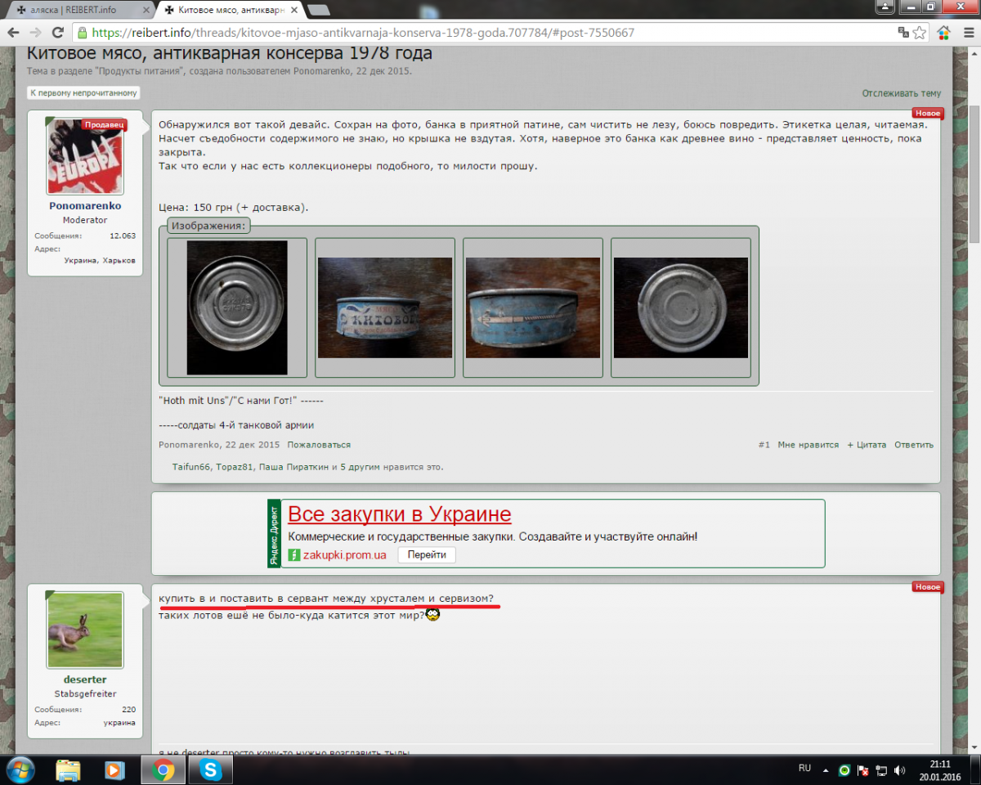Viewport: 981px width, 785px height.
Task: Open the 'Китовое' label side-view thumbnail
Action: coord(385,307)
